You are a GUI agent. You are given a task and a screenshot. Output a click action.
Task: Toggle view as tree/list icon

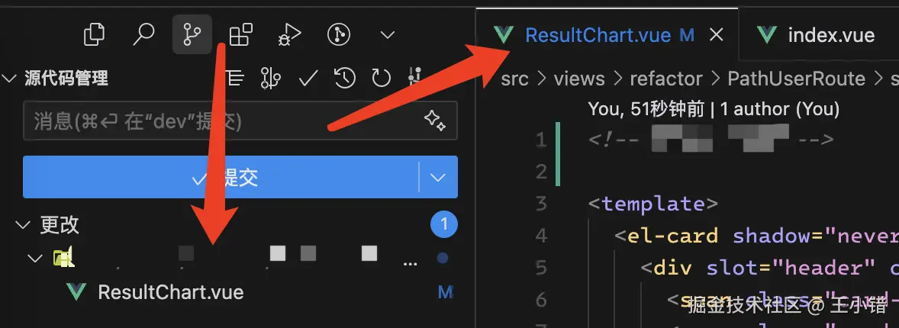coord(235,78)
